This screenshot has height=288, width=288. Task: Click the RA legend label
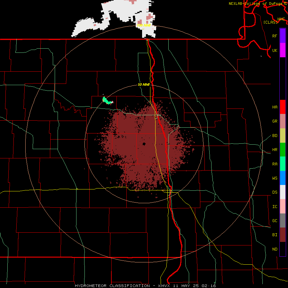click(275, 164)
